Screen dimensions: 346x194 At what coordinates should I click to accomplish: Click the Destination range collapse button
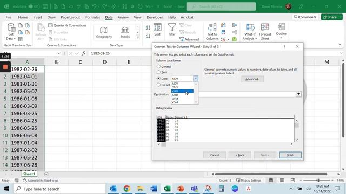coord(298,94)
